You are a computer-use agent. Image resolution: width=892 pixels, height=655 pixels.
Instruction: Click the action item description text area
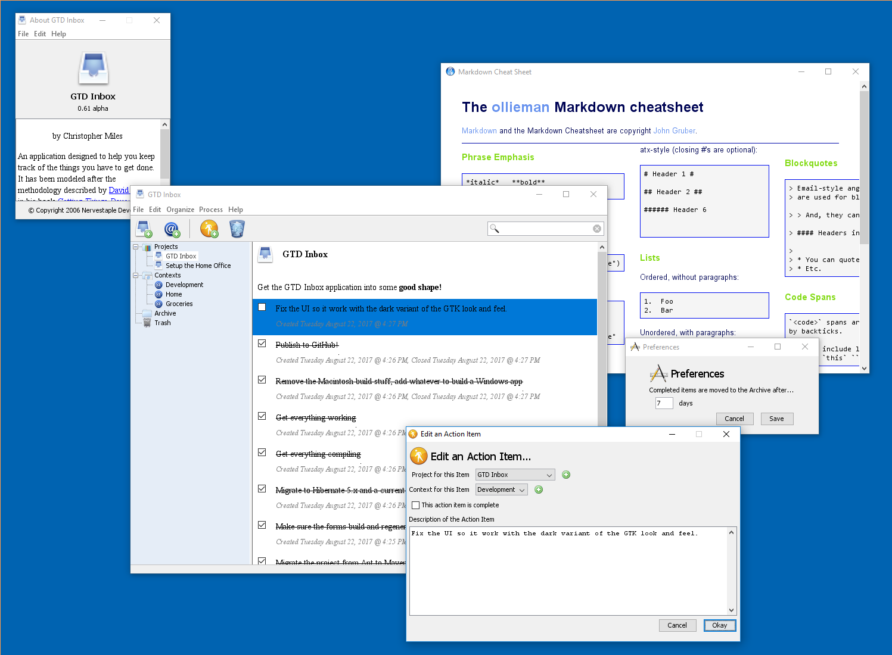568,570
